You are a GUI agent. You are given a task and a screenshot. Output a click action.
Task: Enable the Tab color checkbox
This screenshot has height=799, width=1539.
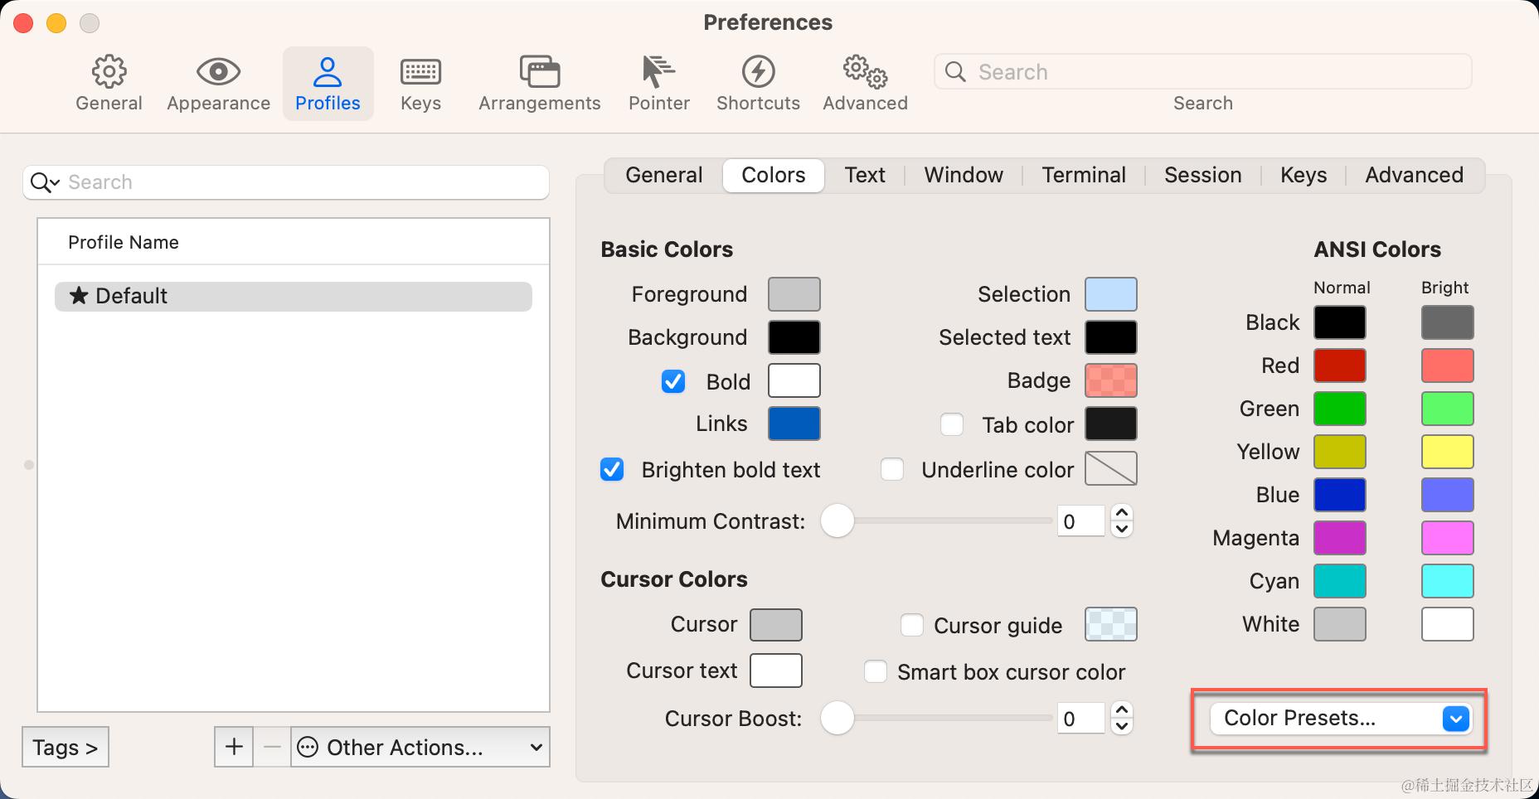click(952, 425)
